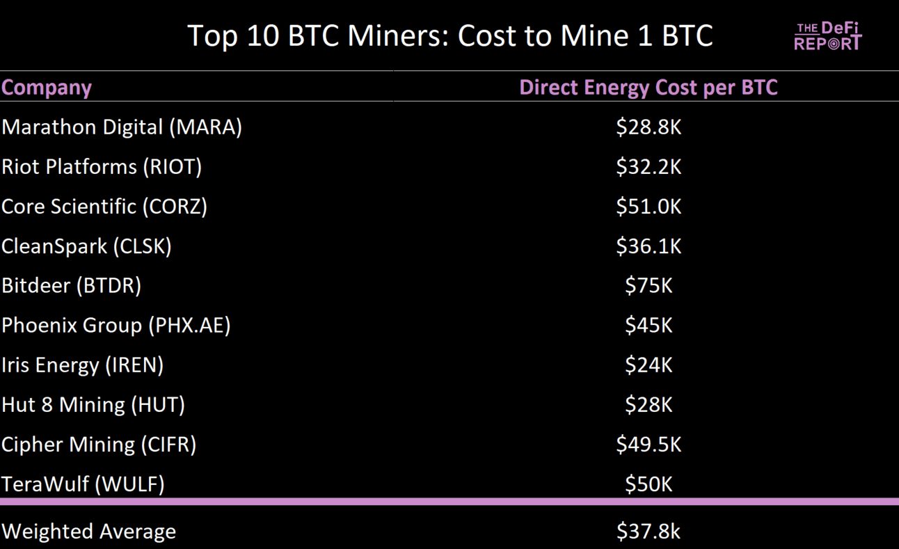Select Iris Energy (IREN) label
Viewport: 899px width, 549px height.
point(83,365)
